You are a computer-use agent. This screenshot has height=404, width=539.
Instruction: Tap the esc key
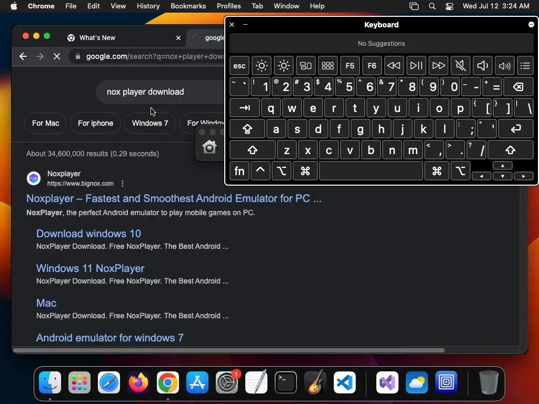(x=239, y=66)
